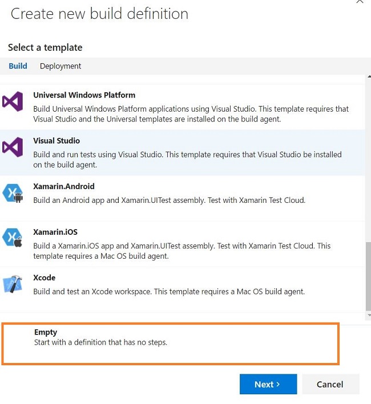Click the Xamarin.Android template icon
The image size is (371, 404).
pyautogui.click(x=13, y=193)
